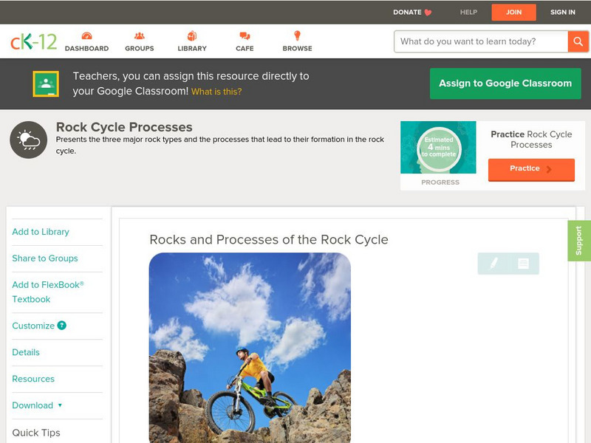Click the highlighter pencil icon
Viewport: 591px width, 443px height.
493,264
